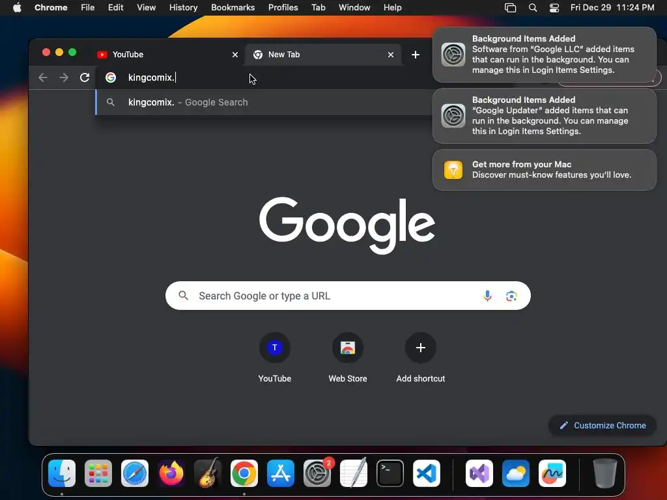Close the New Tab tab
The width and height of the screenshot is (667, 500).
tap(391, 55)
